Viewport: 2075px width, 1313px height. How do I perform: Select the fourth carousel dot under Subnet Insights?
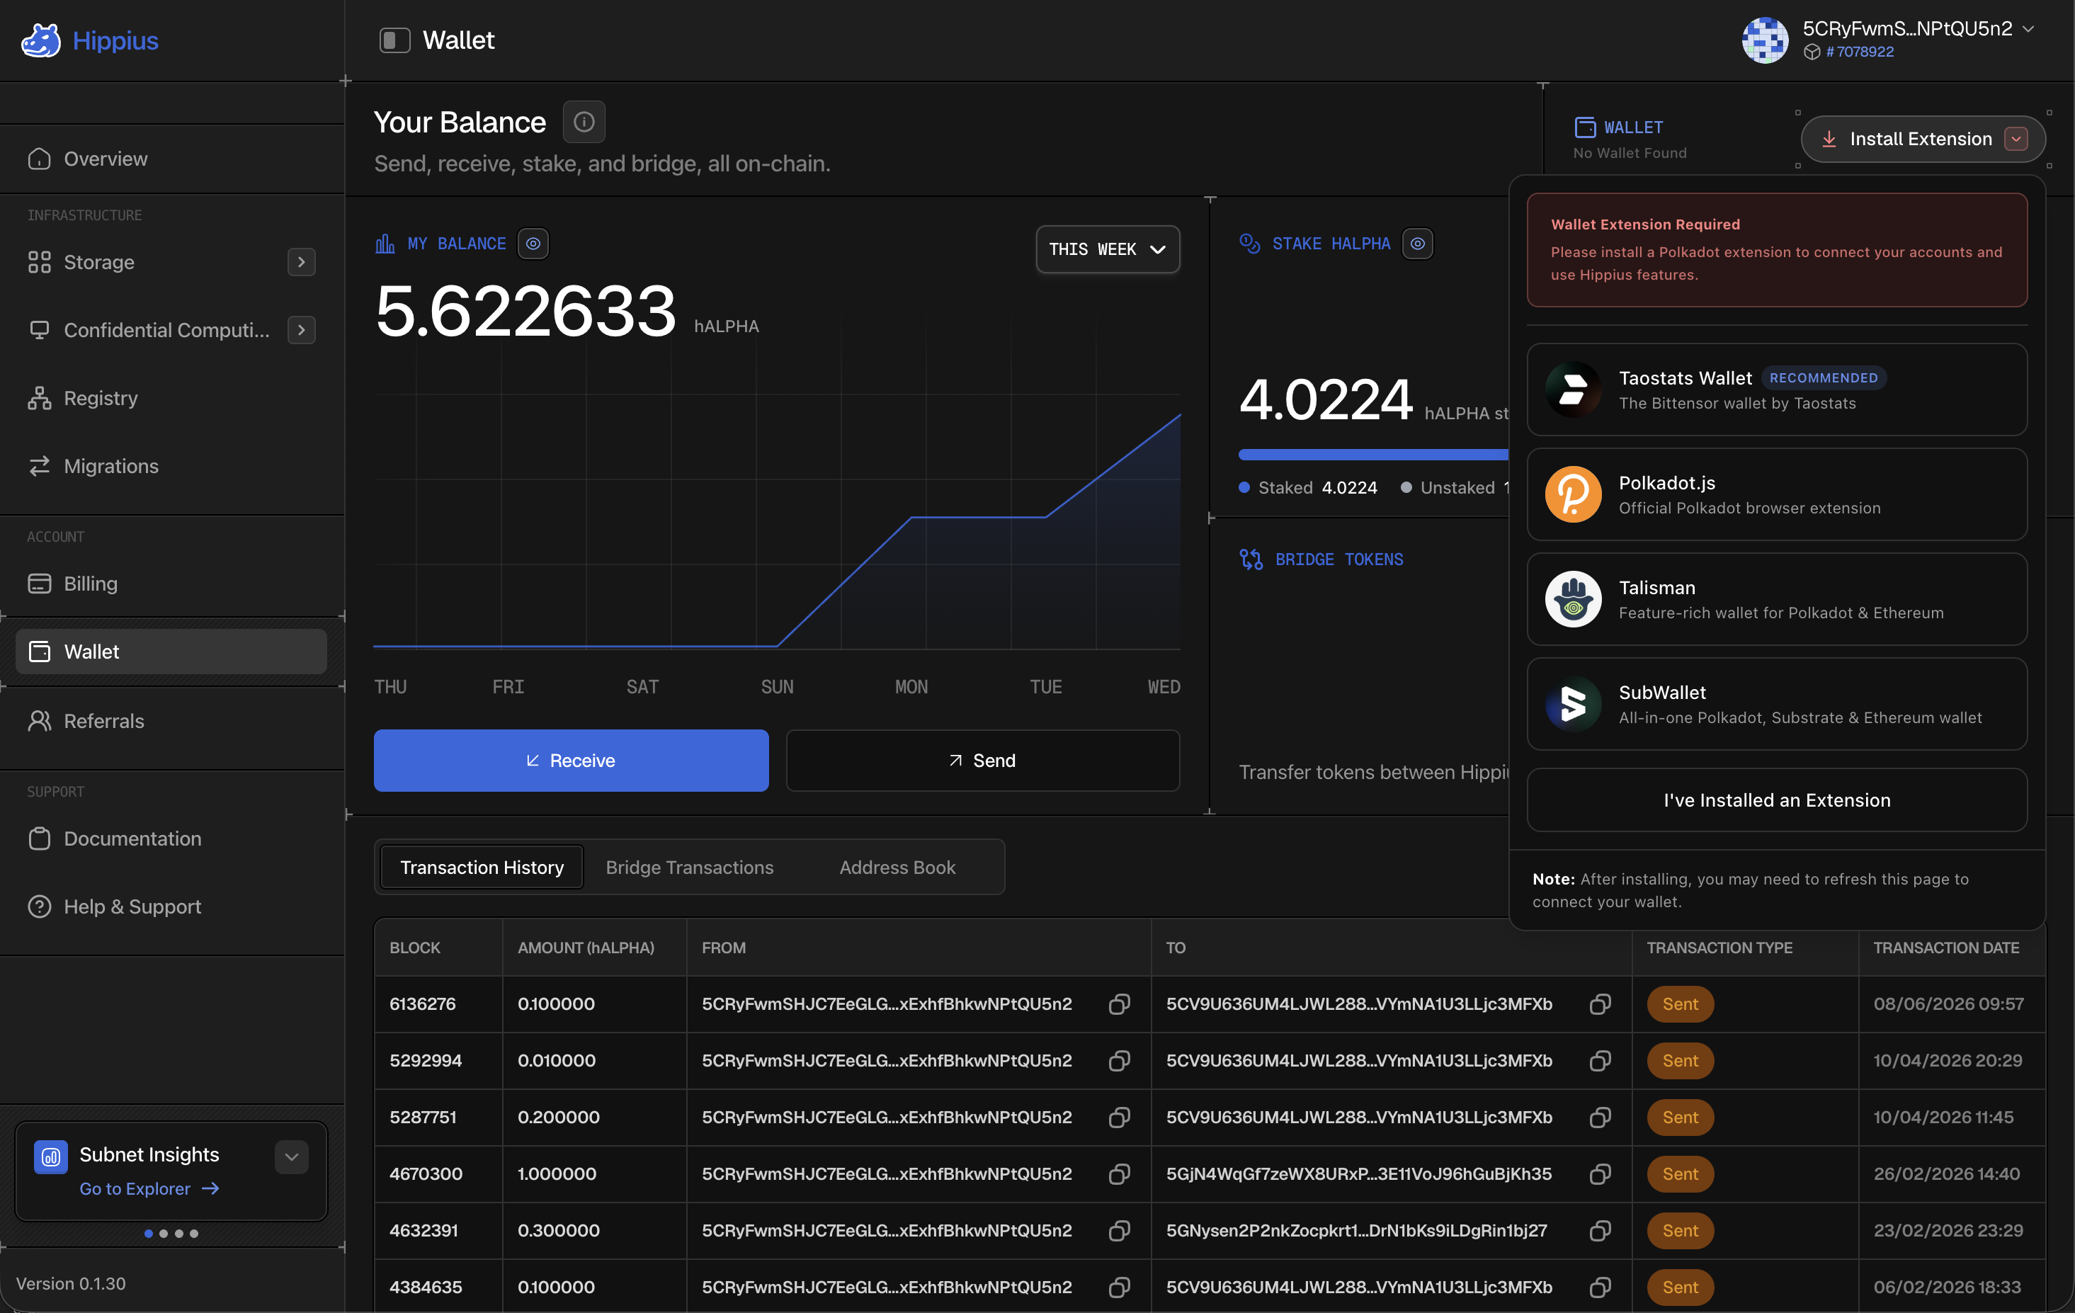pyautogui.click(x=194, y=1234)
